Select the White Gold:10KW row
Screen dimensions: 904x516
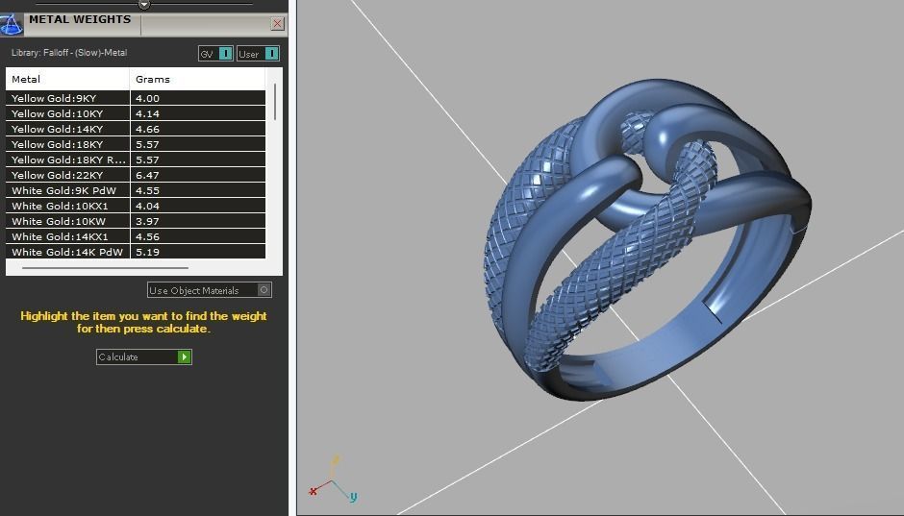(136, 221)
